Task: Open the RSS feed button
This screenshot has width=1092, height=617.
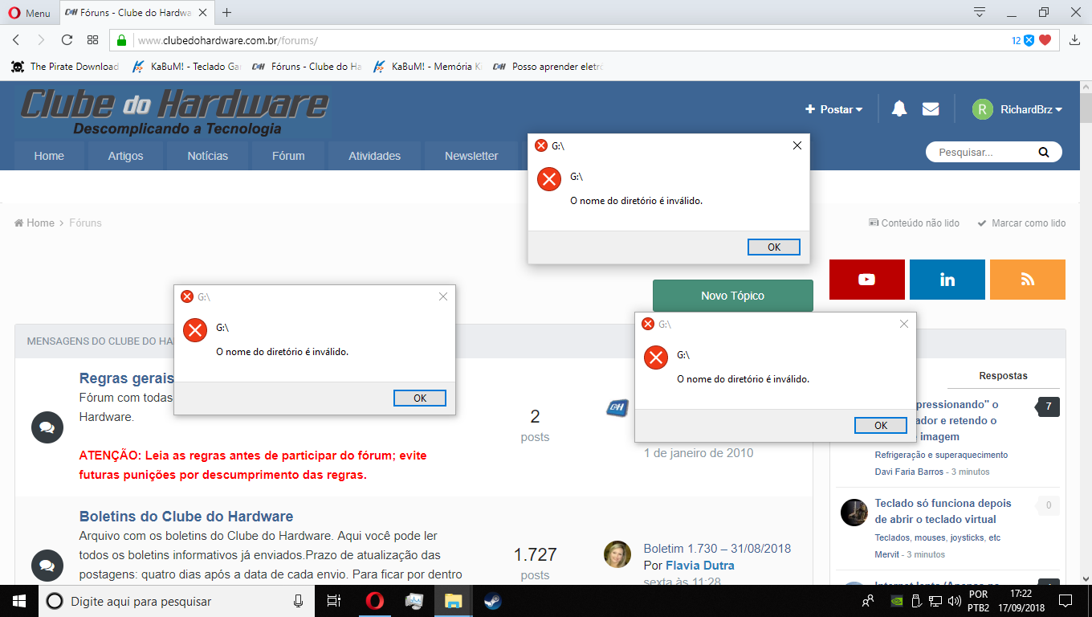Action: point(1027,280)
